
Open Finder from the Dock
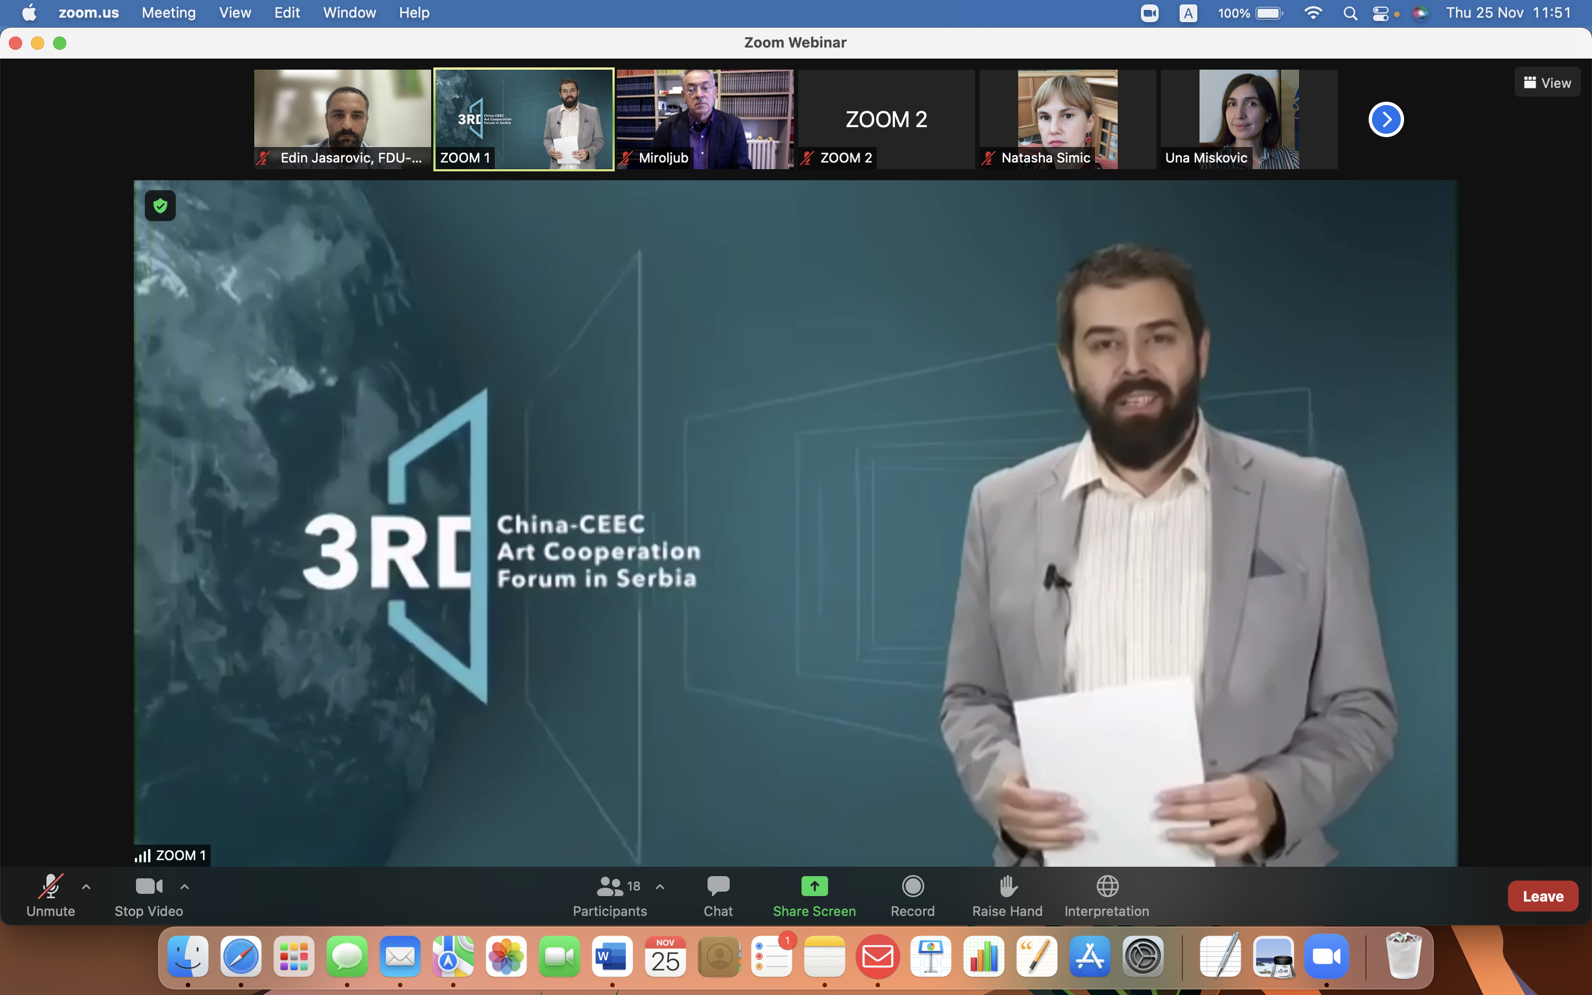188,956
